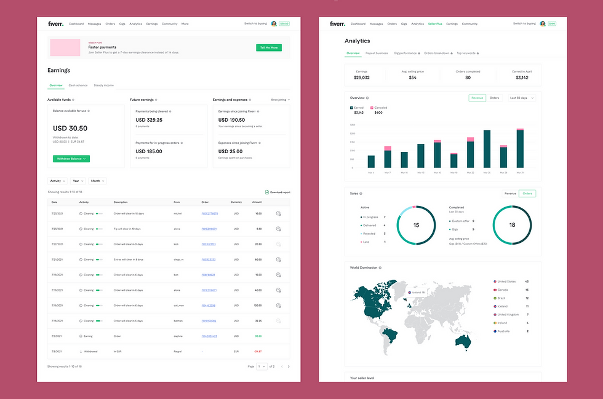The height and width of the screenshot is (399, 603).
Task: Toggle the Earned checkbox in chart legend
Action: pyautogui.click(x=351, y=108)
